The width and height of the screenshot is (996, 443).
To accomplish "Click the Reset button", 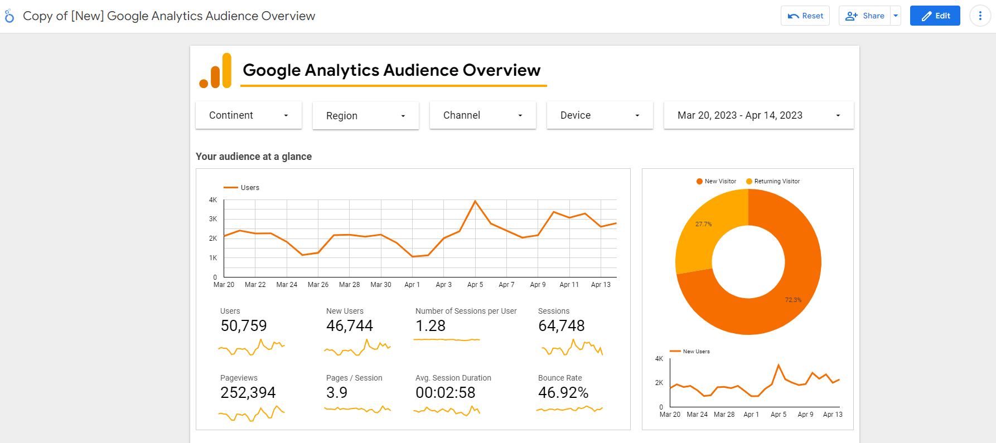I will click(805, 16).
